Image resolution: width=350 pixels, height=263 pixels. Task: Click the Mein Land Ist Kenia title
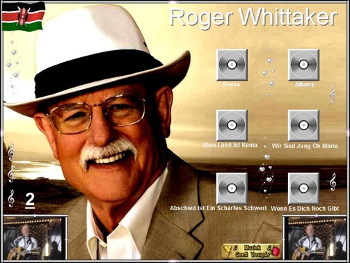[230, 145]
